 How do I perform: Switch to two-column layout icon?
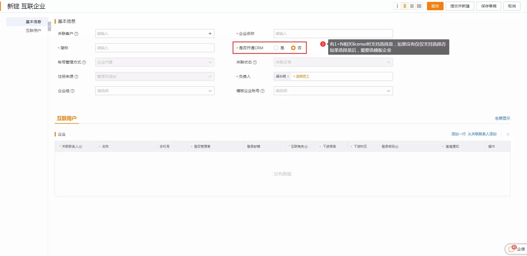405,6
